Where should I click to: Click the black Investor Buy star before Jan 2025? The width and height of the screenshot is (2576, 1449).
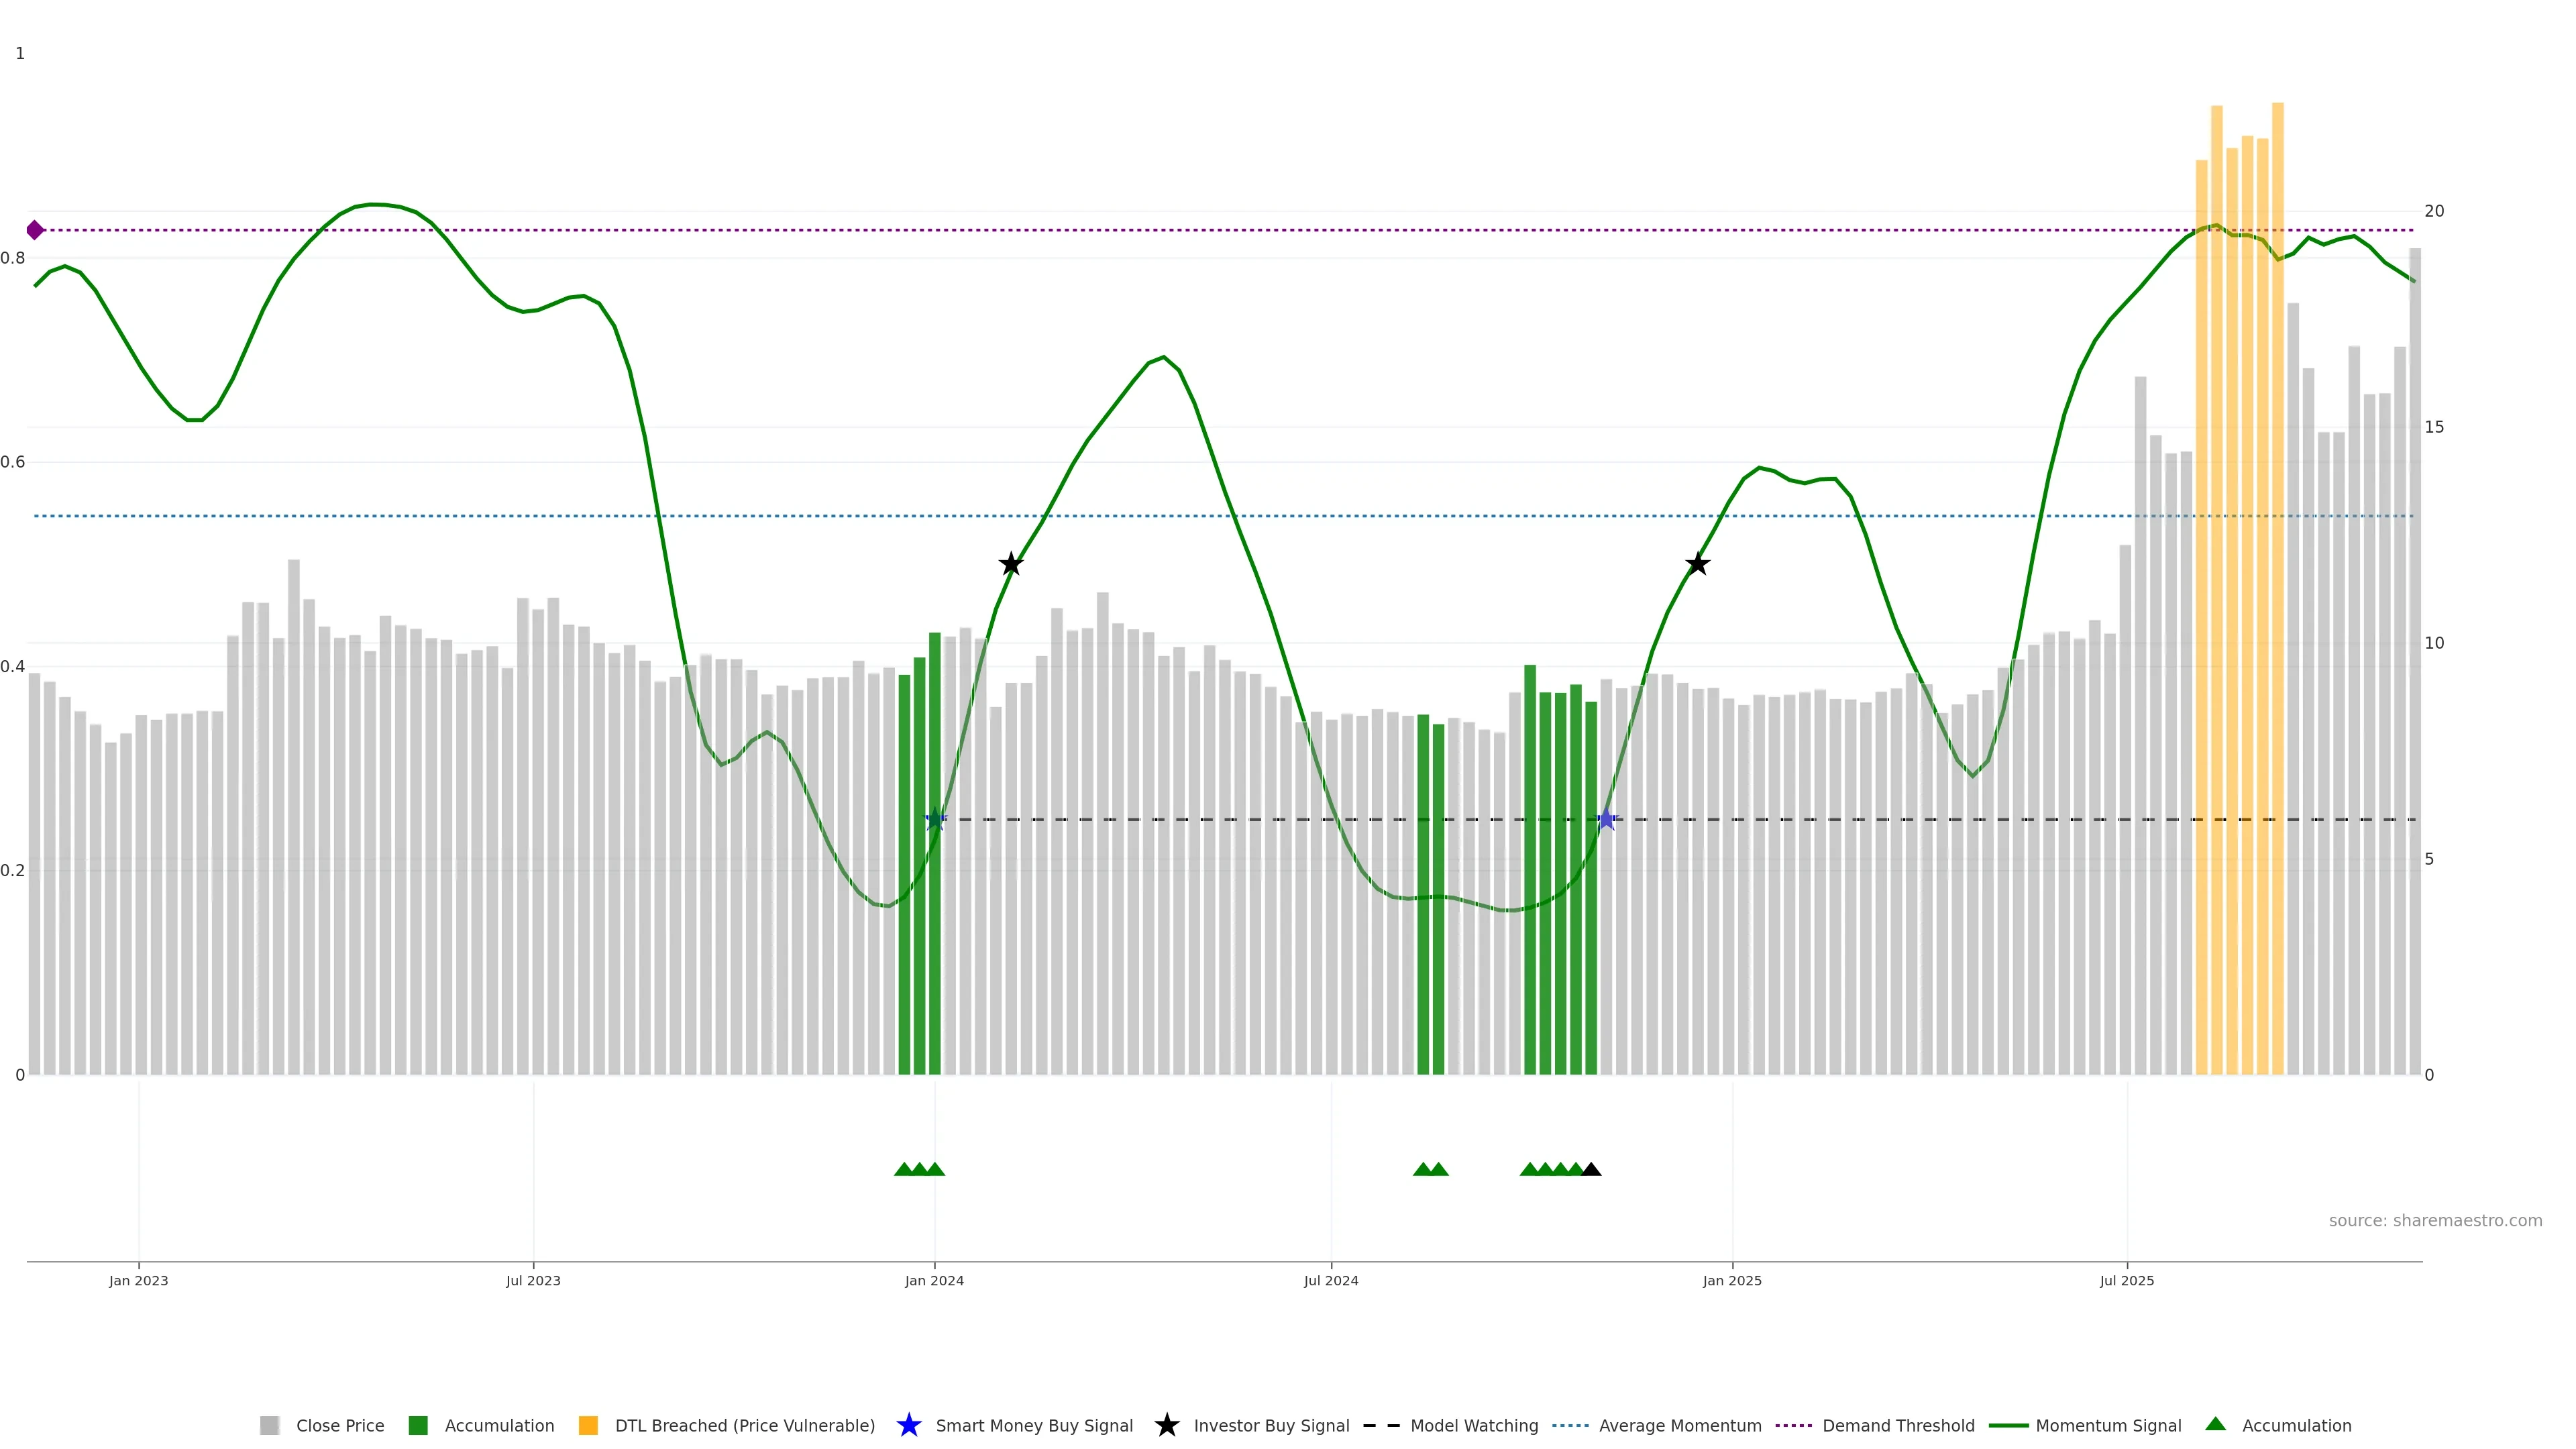pos(1697,564)
